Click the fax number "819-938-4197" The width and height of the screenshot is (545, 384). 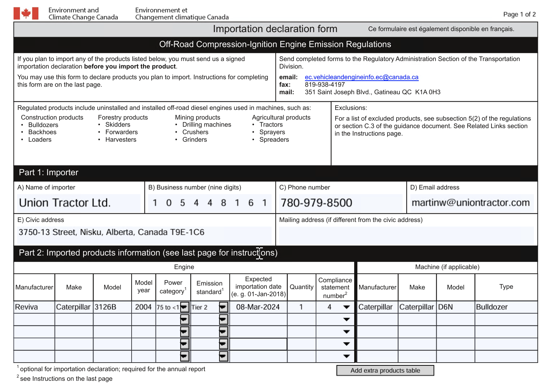325,85
